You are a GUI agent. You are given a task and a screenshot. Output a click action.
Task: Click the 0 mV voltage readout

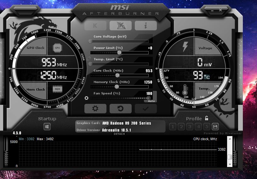point(204,63)
